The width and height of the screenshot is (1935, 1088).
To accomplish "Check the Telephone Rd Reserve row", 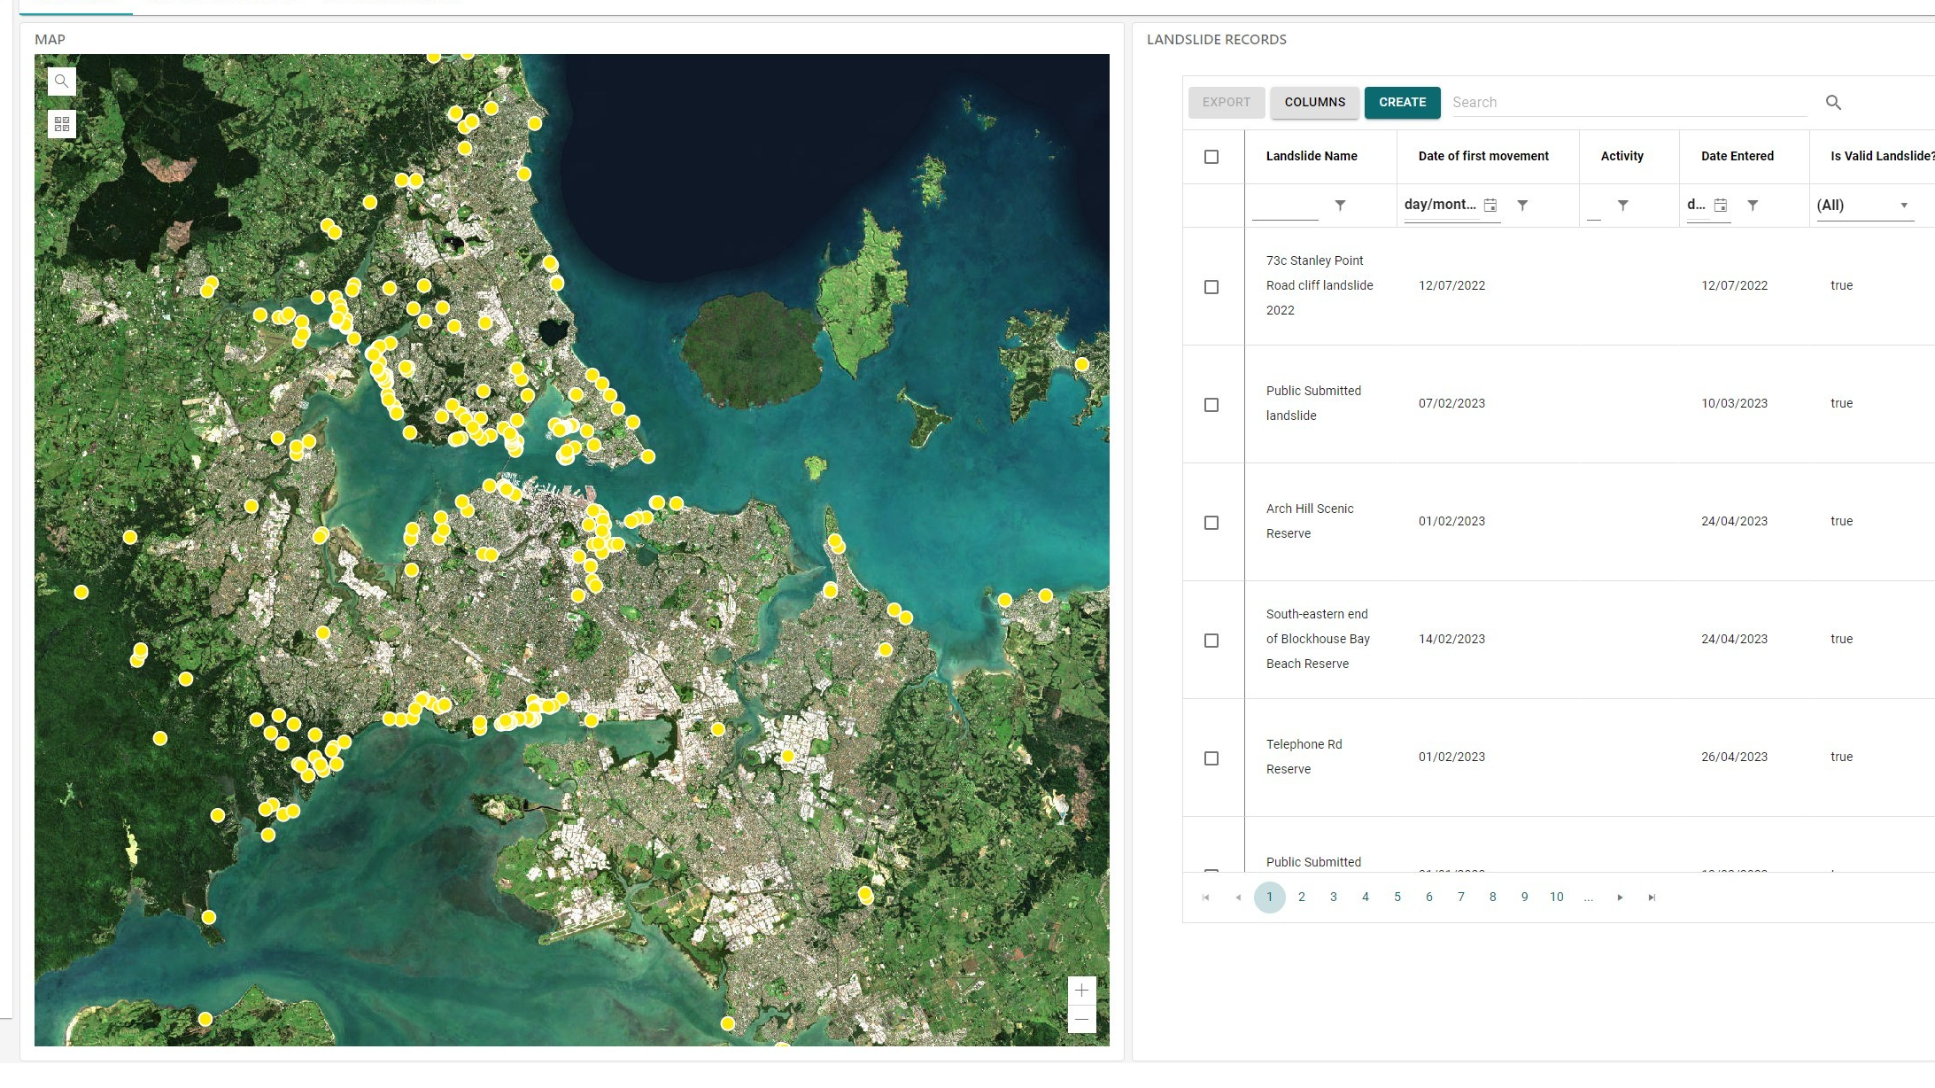I will [x=1211, y=758].
